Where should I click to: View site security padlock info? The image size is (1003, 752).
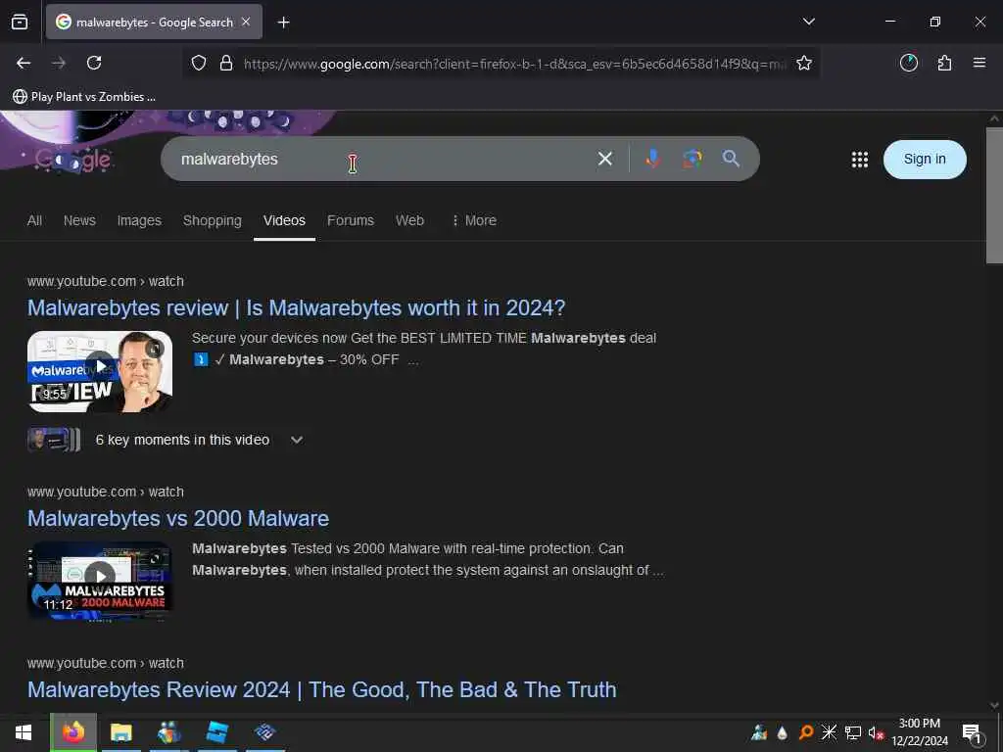tap(226, 64)
